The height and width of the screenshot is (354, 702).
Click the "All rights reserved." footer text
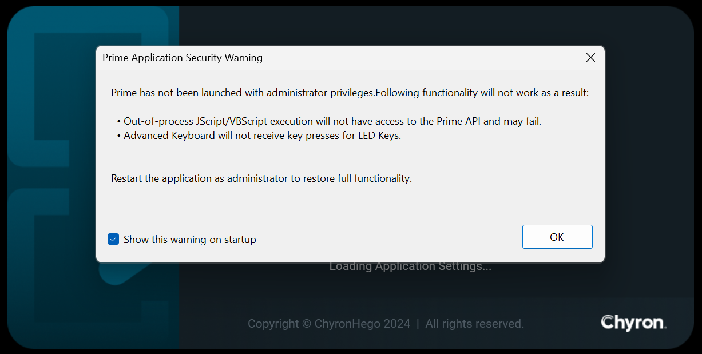(474, 324)
